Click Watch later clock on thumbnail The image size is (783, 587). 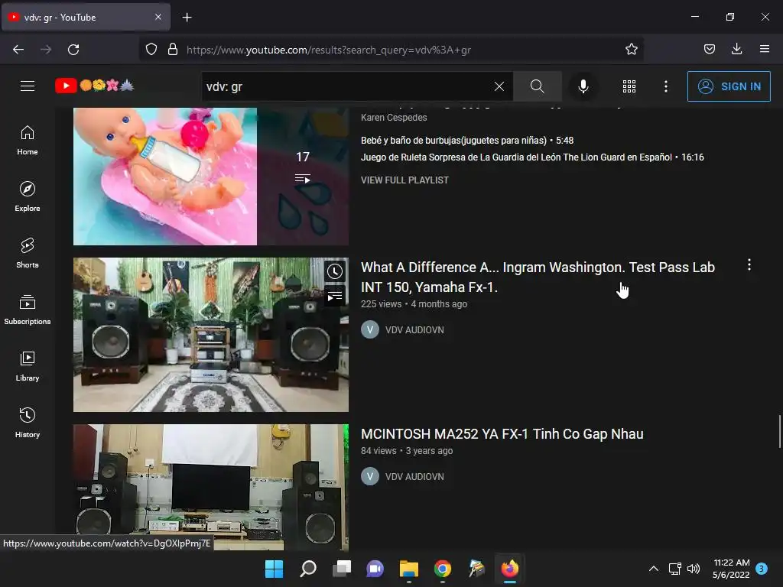coord(335,271)
